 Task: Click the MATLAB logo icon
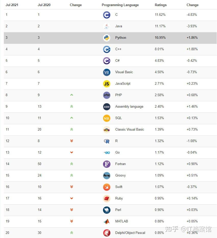pyautogui.click(x=107, y=221)
